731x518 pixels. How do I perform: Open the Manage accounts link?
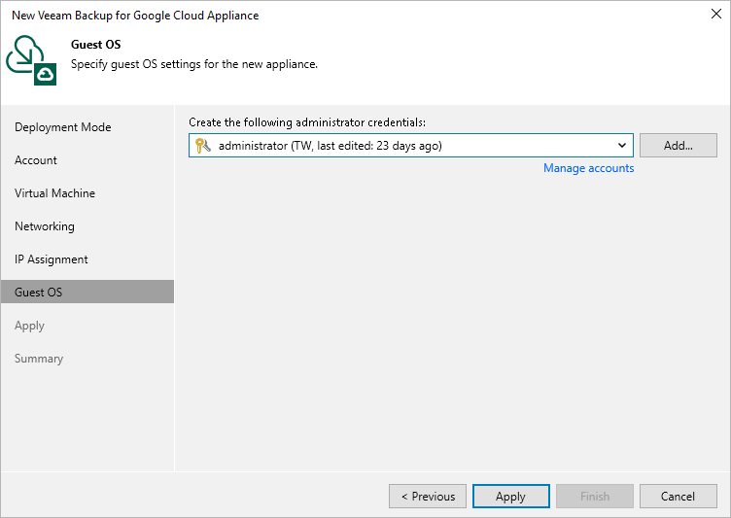point(588,168)
